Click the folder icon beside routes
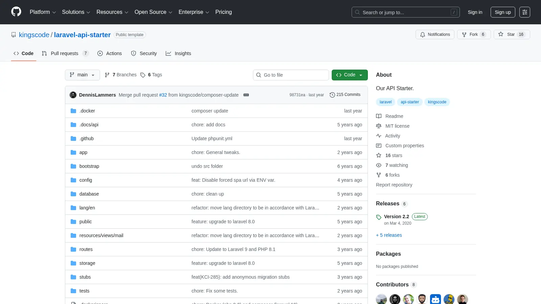The width and height of the screenshot is (541, 304). [x=73, y=249]
